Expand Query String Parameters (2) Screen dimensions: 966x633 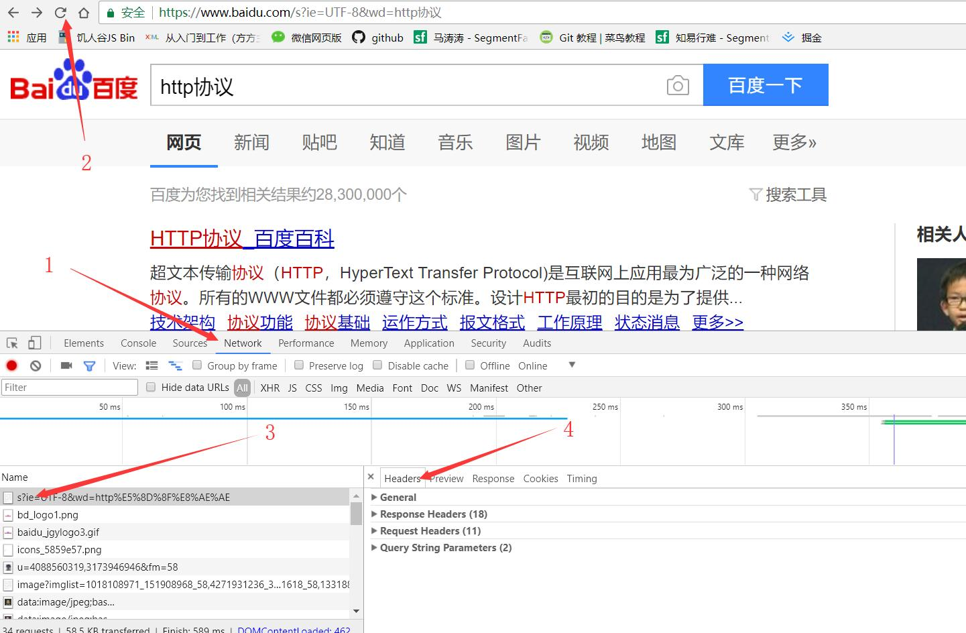coord(441,548)
